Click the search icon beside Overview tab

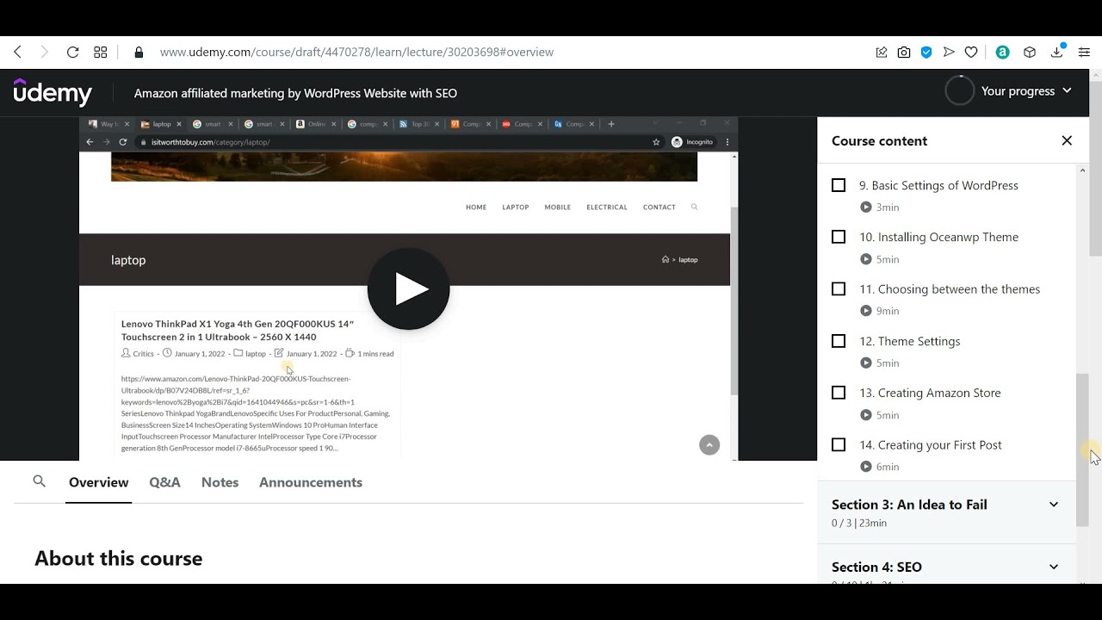click(x=39, y=482)
